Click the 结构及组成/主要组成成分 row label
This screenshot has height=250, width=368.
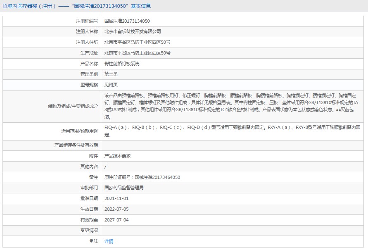pyautogui.click(x=73, y=106)
